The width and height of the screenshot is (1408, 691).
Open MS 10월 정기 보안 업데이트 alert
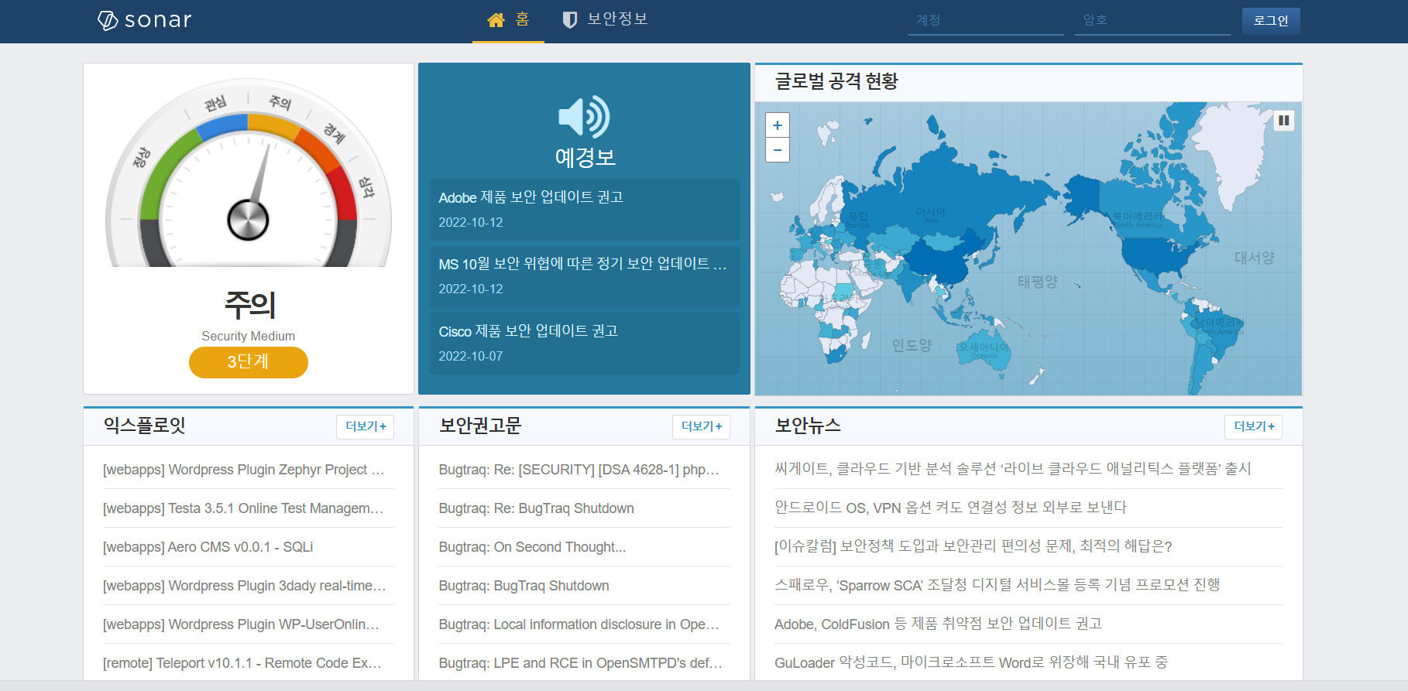584,276
